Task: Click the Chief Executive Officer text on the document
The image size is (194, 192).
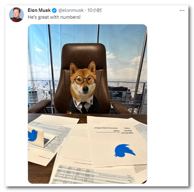Action: [x=106, y=128]
